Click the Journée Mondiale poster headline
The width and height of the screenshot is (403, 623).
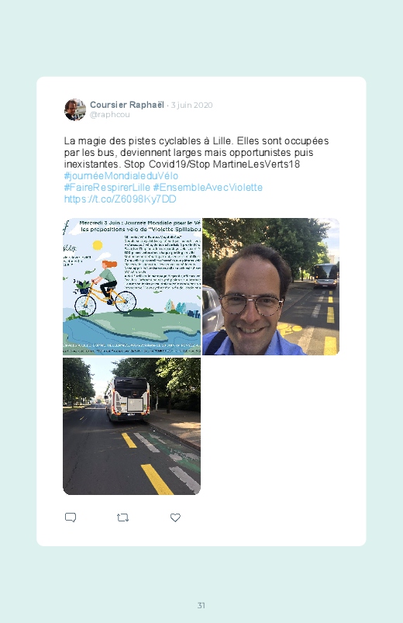tap(139, 226)
